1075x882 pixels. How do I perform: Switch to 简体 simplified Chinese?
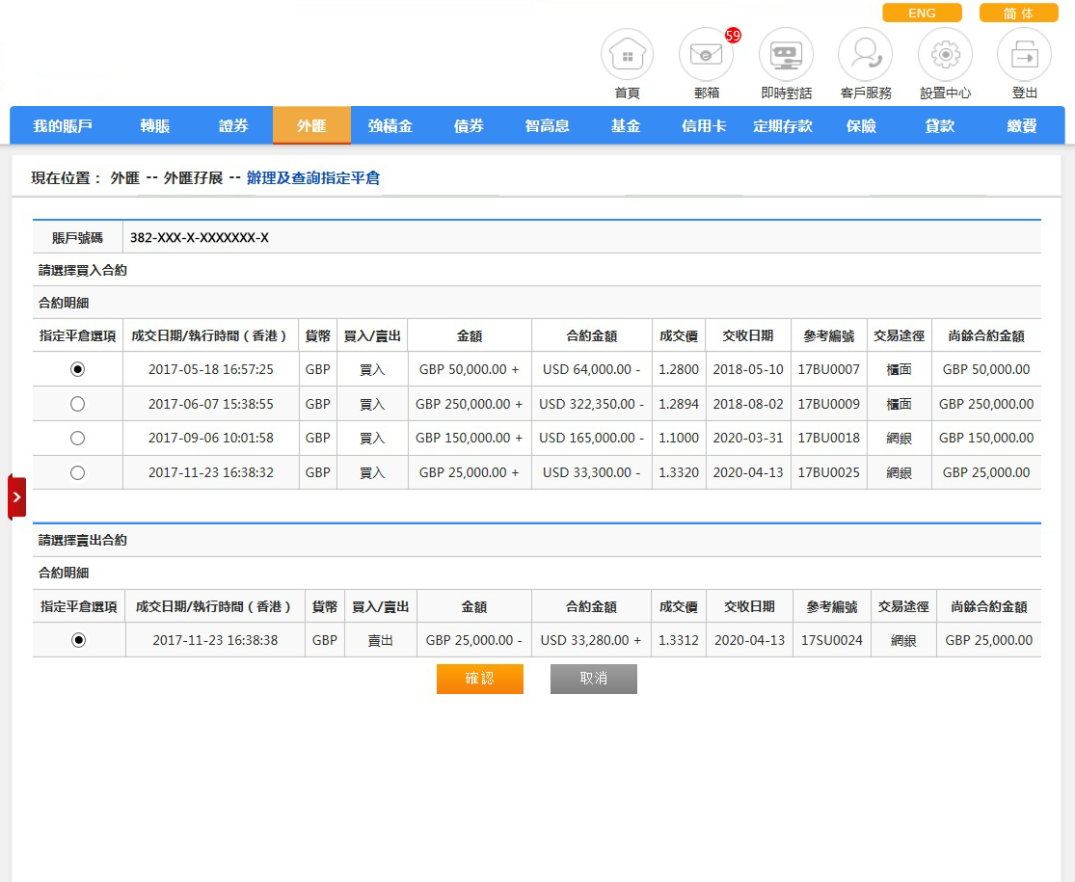coord(1018,13)
